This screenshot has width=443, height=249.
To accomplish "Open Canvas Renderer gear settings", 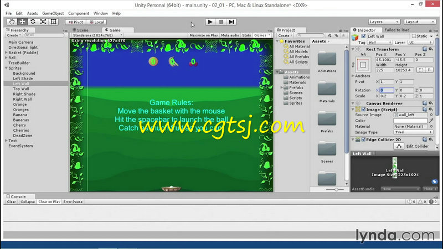I will pyautogui.click(x=431, y=103).
